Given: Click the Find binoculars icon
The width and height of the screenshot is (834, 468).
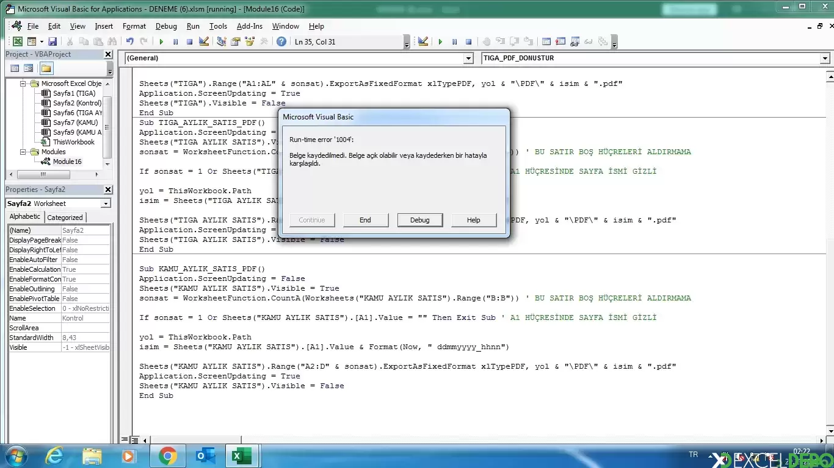Looking at the screenshot, I should [112, 41].
